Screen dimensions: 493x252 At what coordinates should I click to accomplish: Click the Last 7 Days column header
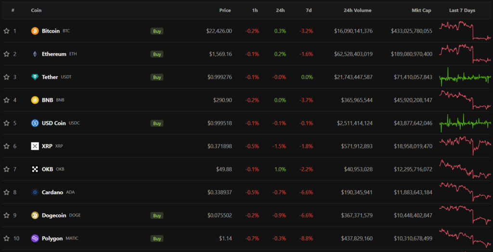tap(462, 11)
